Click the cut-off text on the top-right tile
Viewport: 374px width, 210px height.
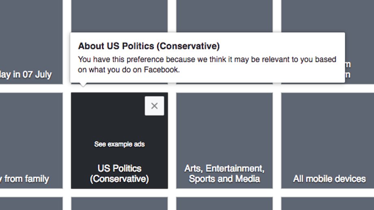coord(348,70)
